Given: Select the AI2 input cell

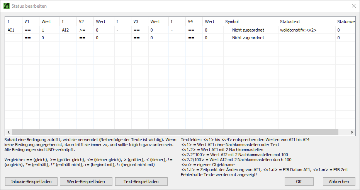Looking at the screenshot, I should (68, 30).
